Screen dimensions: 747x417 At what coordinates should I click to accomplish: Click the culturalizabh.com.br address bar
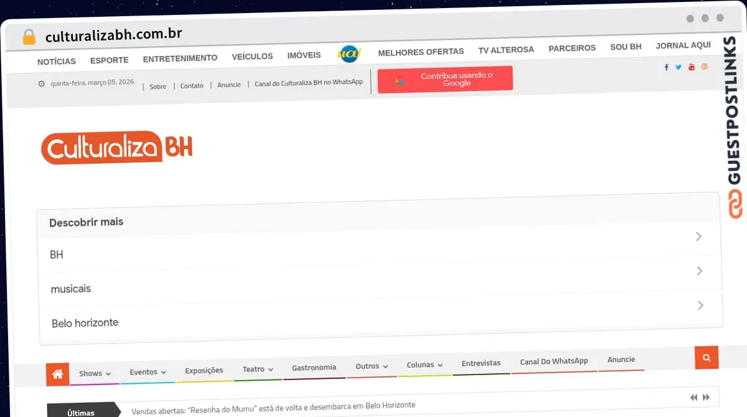tap(114, 35)
